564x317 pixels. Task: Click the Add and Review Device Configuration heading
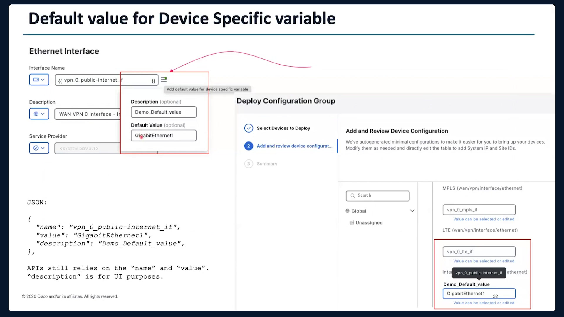click(x=397, y=131)
